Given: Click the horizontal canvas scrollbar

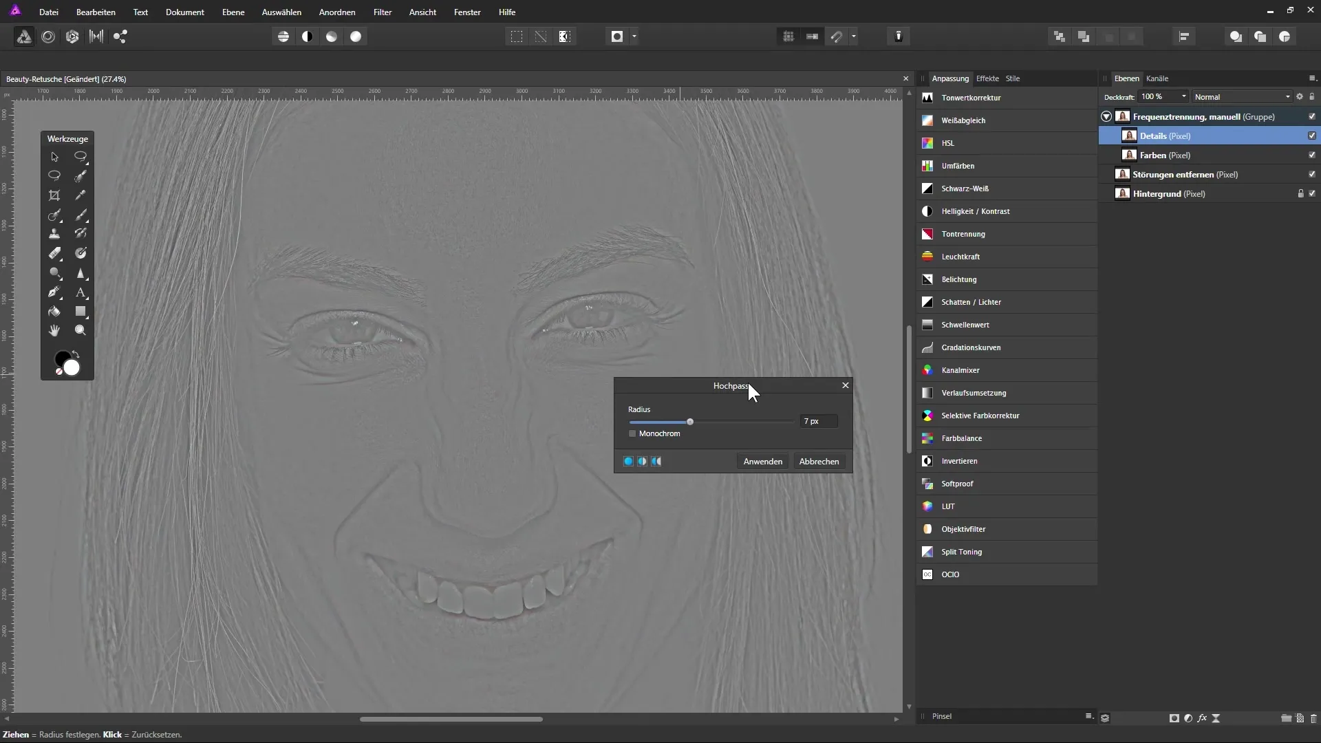Looking at the screenshot, I should click(451, 720).
